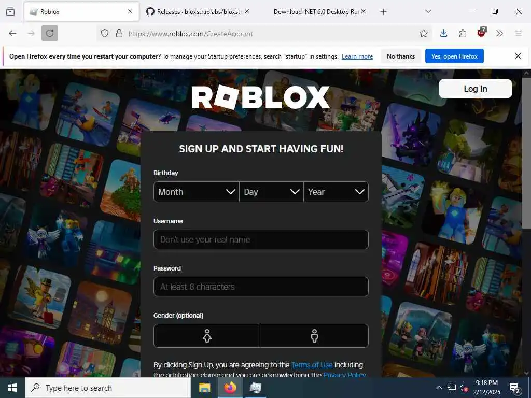Viewport: 531px width, 398px height.
Task: Focus the Username input field
Action: point(261,239)
